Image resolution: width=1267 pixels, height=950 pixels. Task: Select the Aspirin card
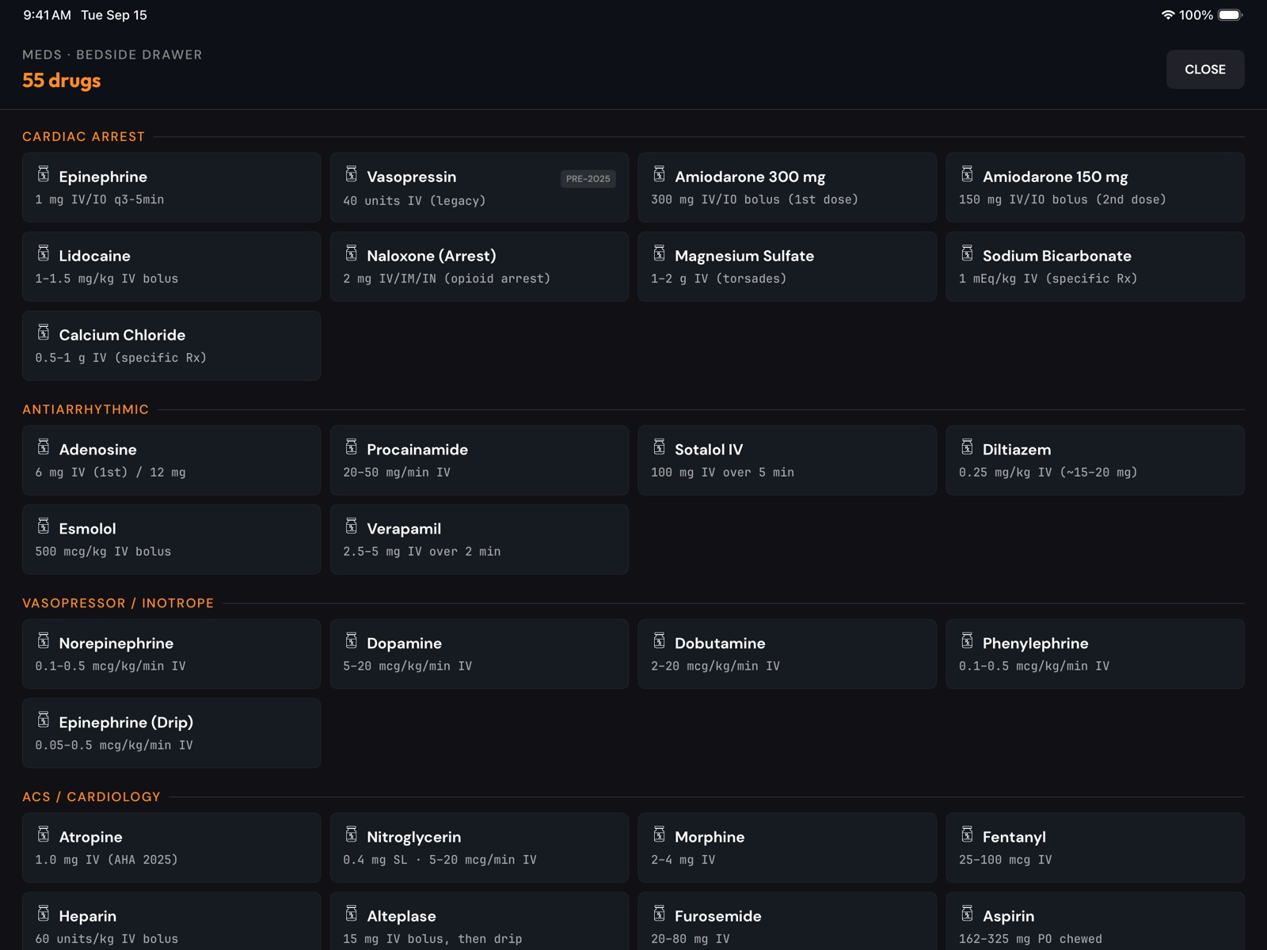(x=1095, y=921)
